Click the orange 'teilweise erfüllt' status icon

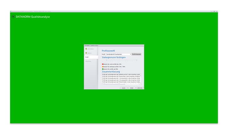pos(103,67)
